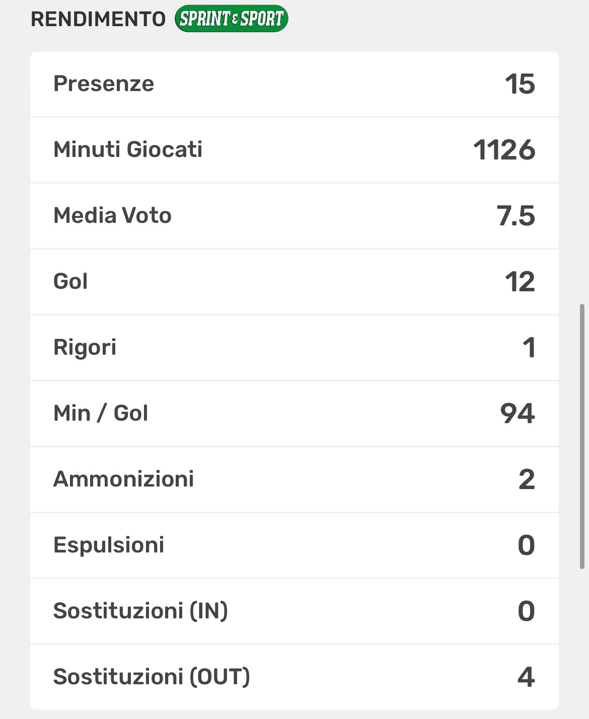Click the Ammonizioni value 2
The height and width of the screenshot is (719, 589).
tap(526, 480)
